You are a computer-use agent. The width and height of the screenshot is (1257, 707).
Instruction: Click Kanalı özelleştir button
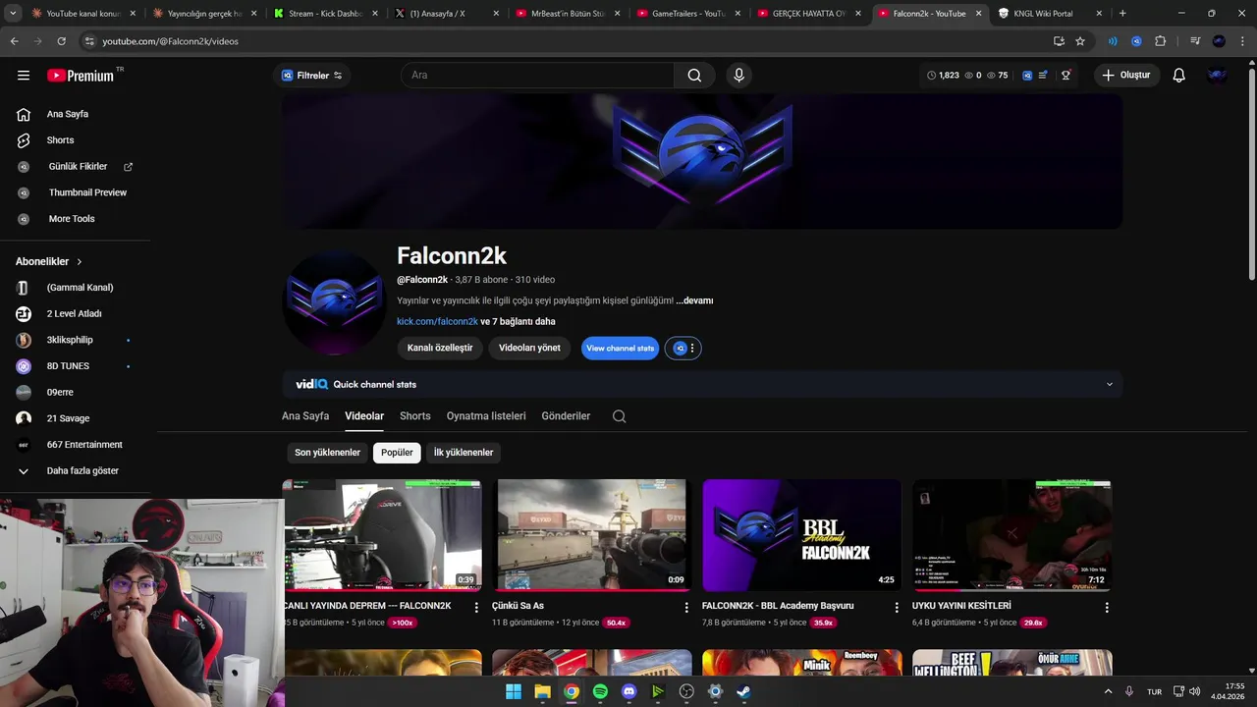(440, 348)
